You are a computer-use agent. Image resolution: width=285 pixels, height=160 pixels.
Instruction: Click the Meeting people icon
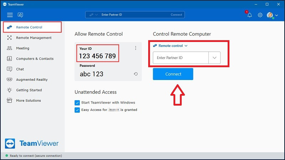[10, 48]
